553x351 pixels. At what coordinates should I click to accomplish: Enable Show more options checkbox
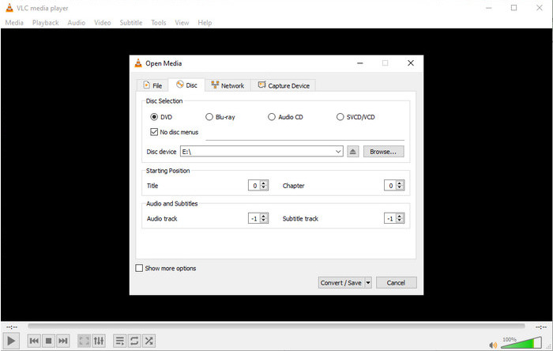(139, 268)
